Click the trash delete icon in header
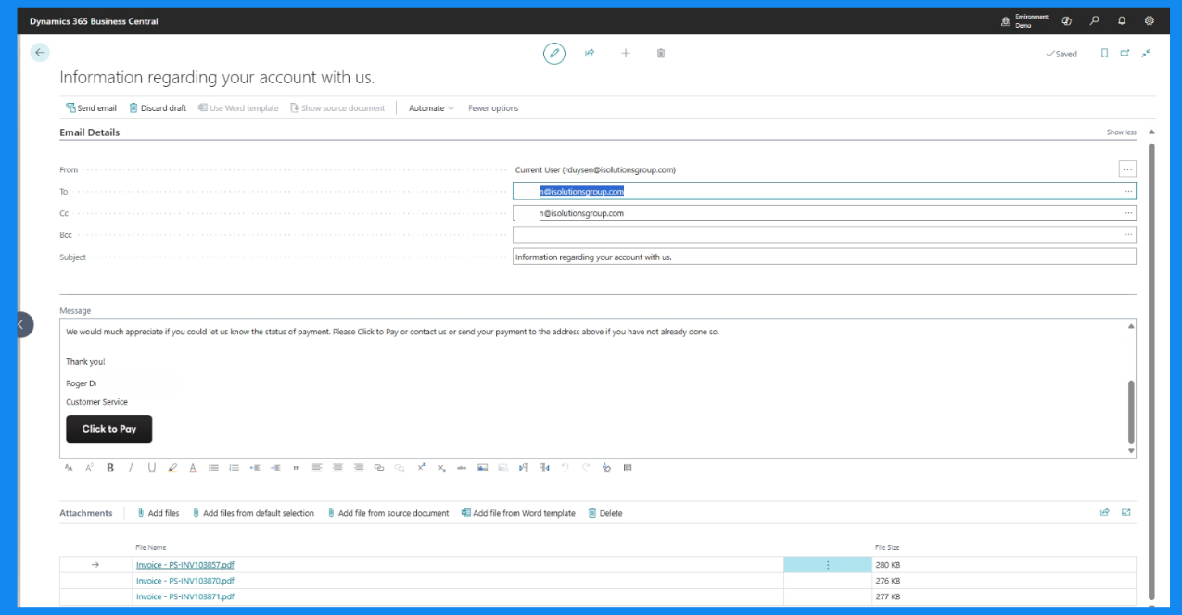 pyautogui.click(x=661, y=54)
